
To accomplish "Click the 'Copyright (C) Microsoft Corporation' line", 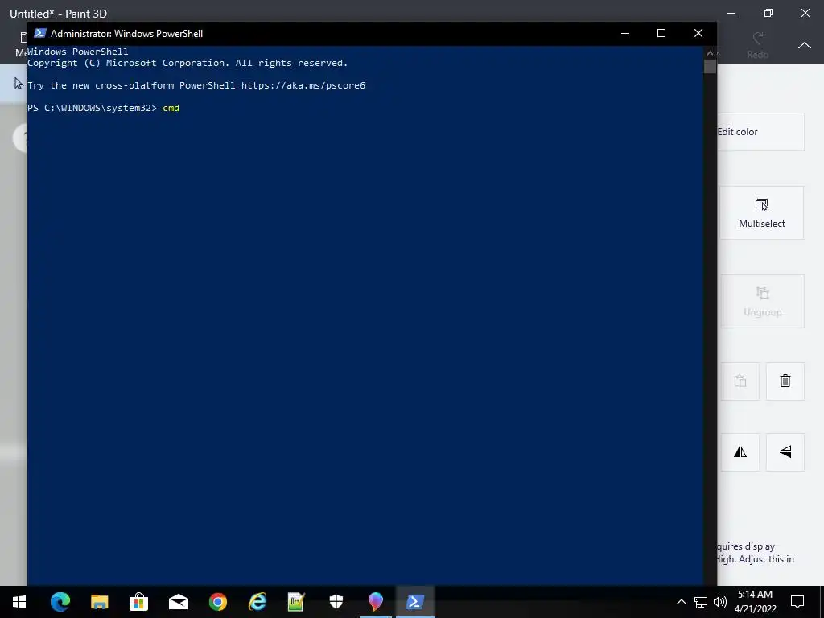I will [187, 63].
